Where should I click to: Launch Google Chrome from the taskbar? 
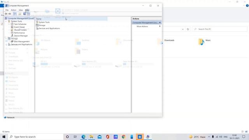pyautogui.click(x=124, y=136)
